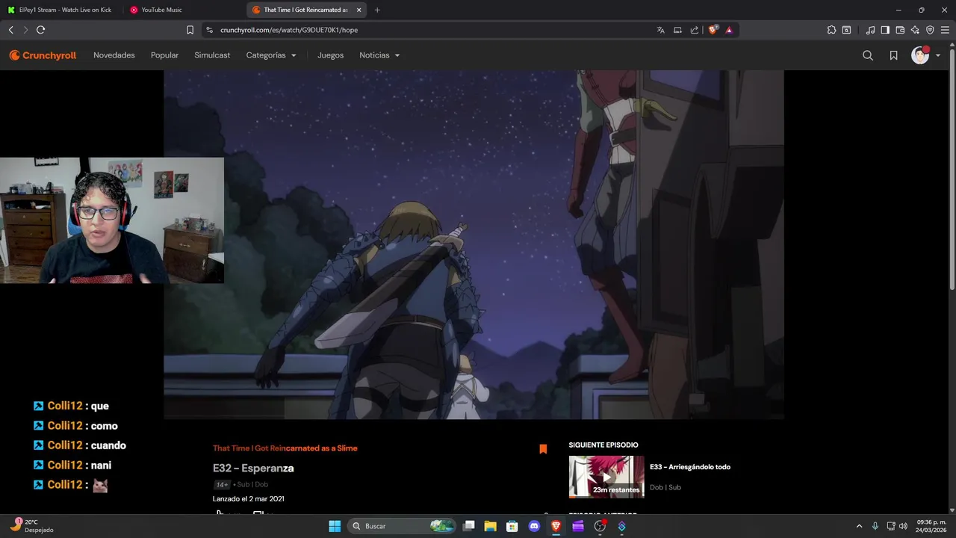Screen dimensions: 956x538
Task: Open the Brave Wallet icon
Action: click(x=900, y=30)
